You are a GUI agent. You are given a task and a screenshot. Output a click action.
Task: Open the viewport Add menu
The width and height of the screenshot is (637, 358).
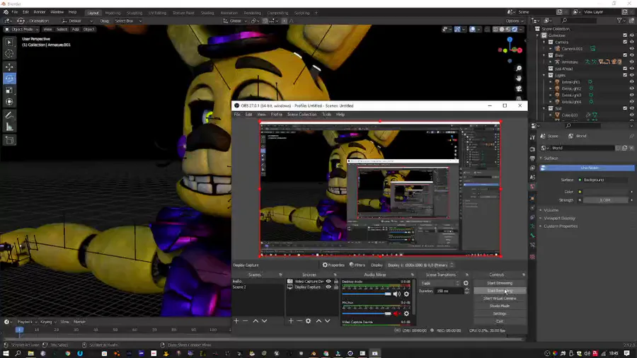coord(75,29)
